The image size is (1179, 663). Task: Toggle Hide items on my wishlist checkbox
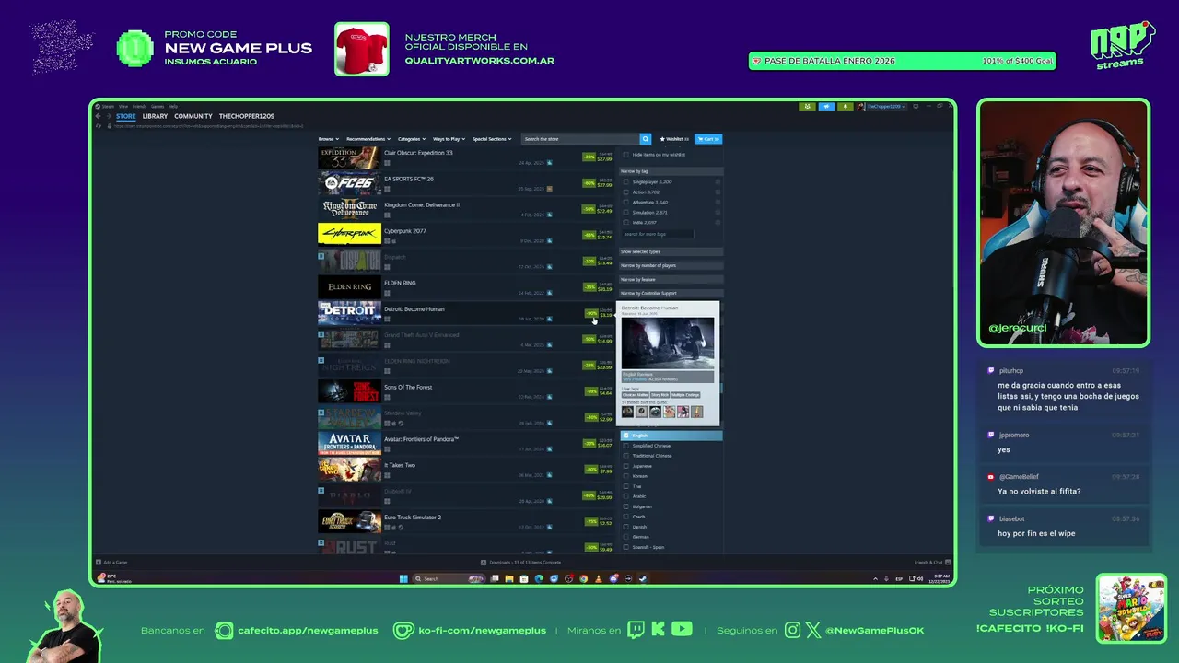(x=626, y=155)
